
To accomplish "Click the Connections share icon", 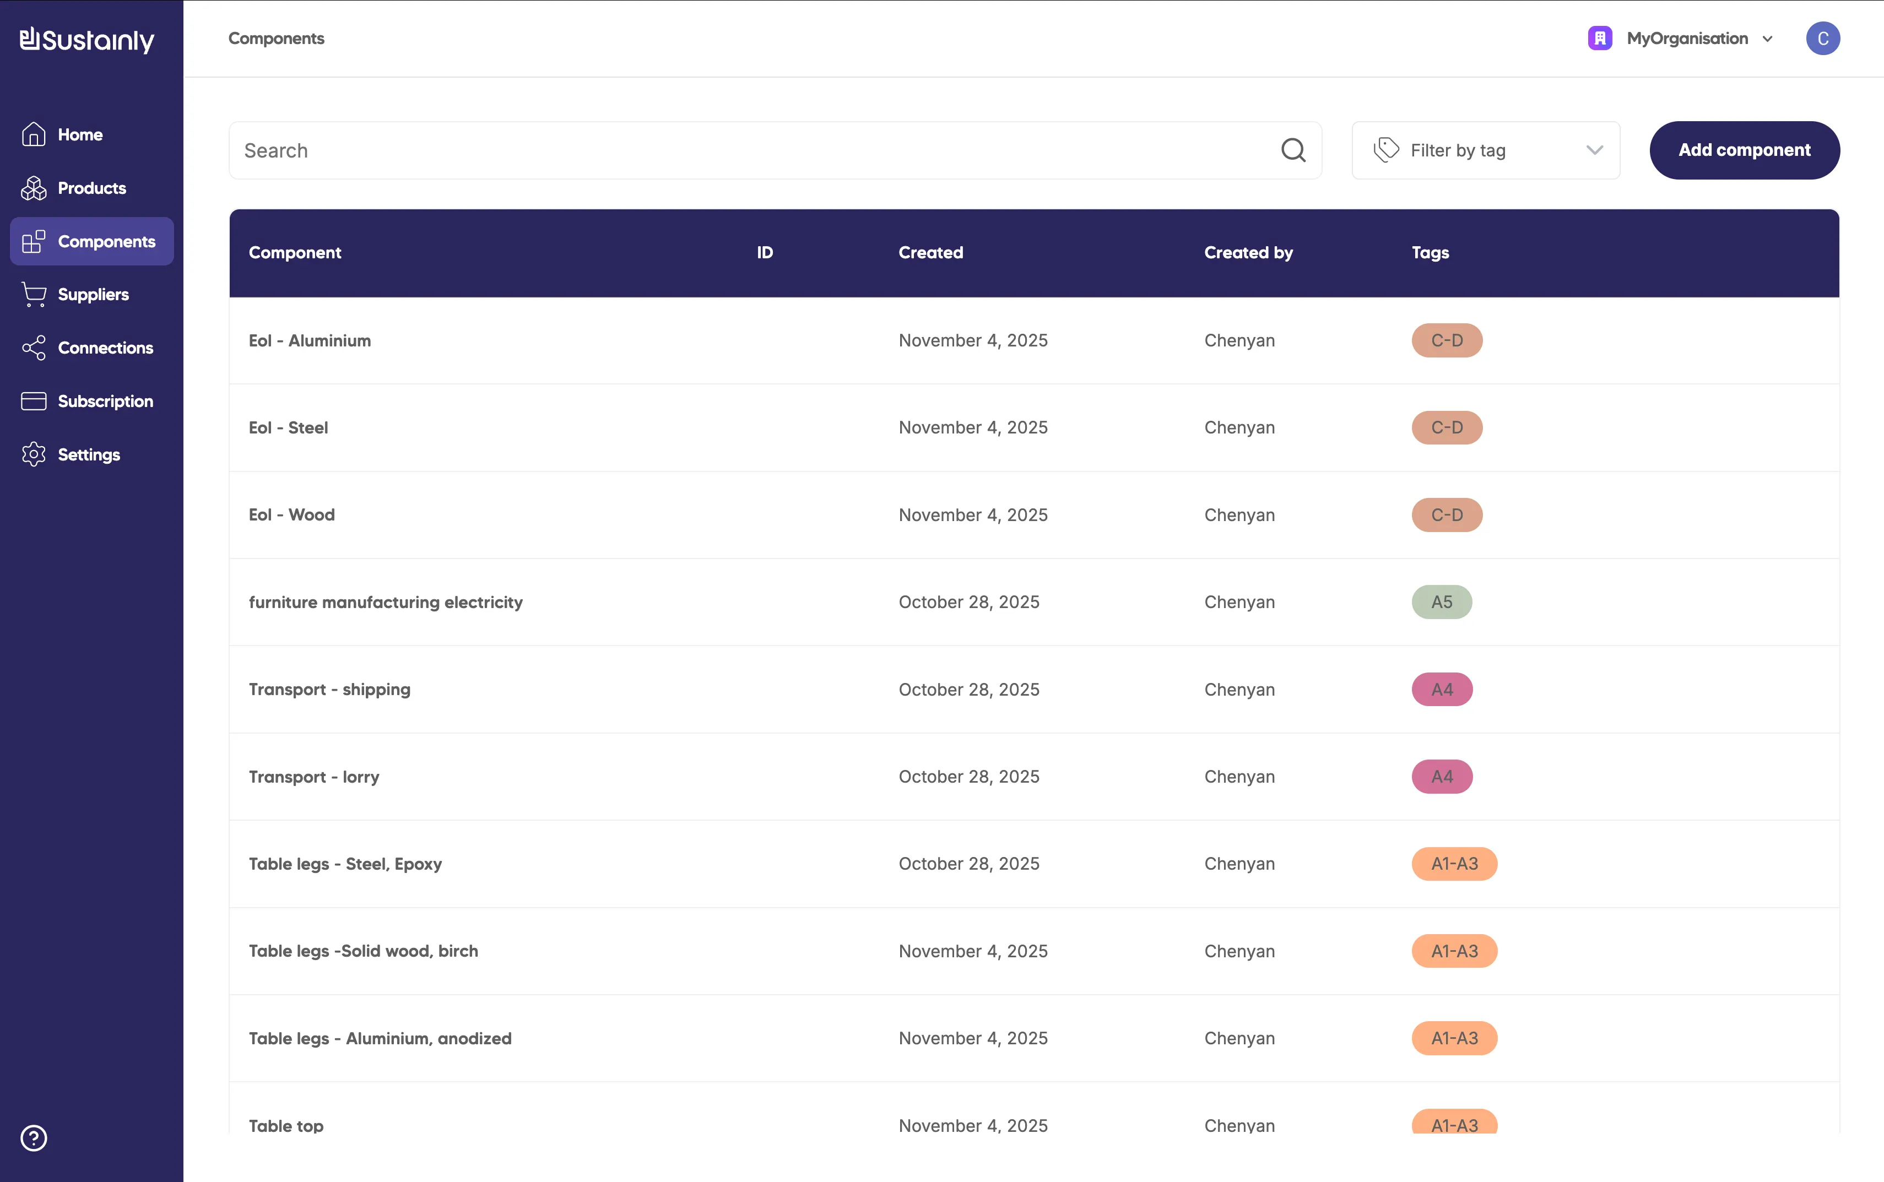I will (x=34, y=348).
